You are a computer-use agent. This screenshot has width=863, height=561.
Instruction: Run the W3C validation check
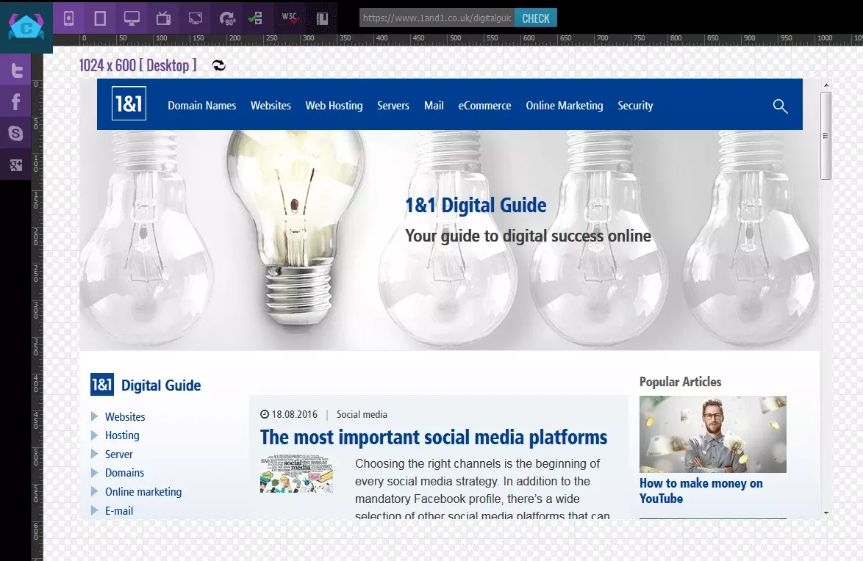coord(290,18)
